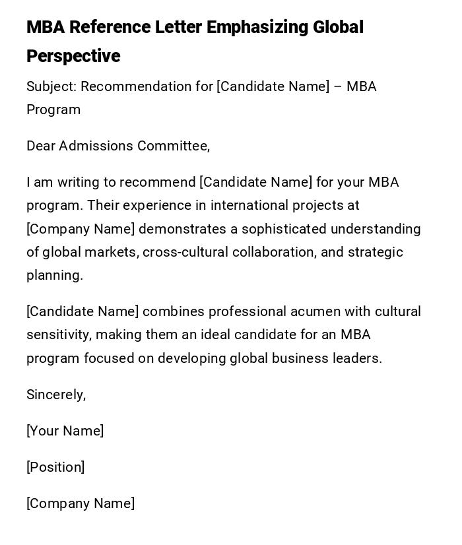The width and height of the screenshot is (462, 545).
Task: Click the word "Program" ending the subject line
Action: coord(53,110)
